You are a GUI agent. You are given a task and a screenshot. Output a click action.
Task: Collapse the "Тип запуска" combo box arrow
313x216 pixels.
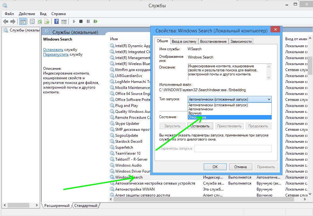[268, 99]
